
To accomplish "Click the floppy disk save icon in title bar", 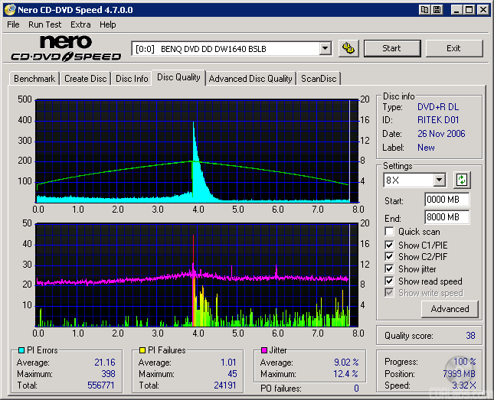I will click(437, 10).
